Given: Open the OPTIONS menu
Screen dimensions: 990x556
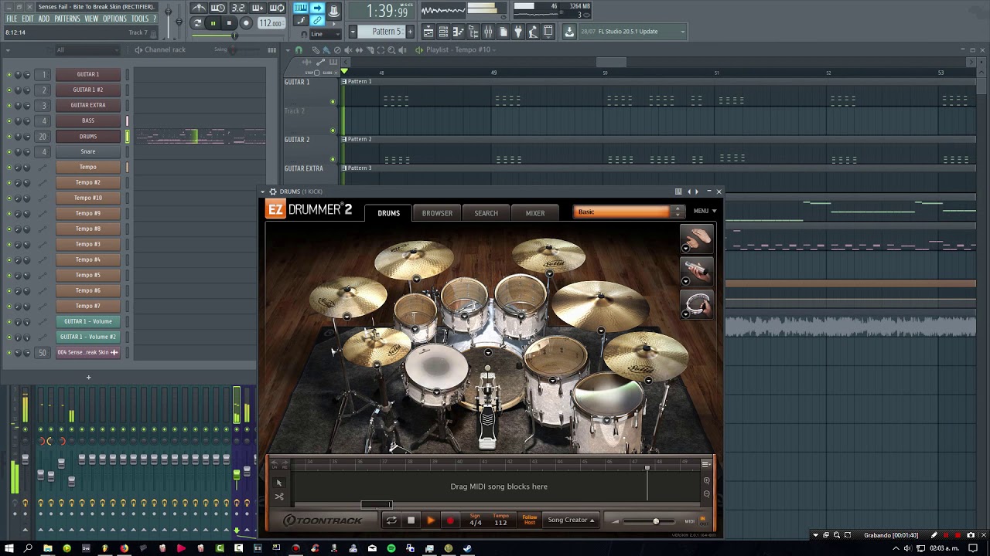Looking at the screenshot, I should (114, 19).
